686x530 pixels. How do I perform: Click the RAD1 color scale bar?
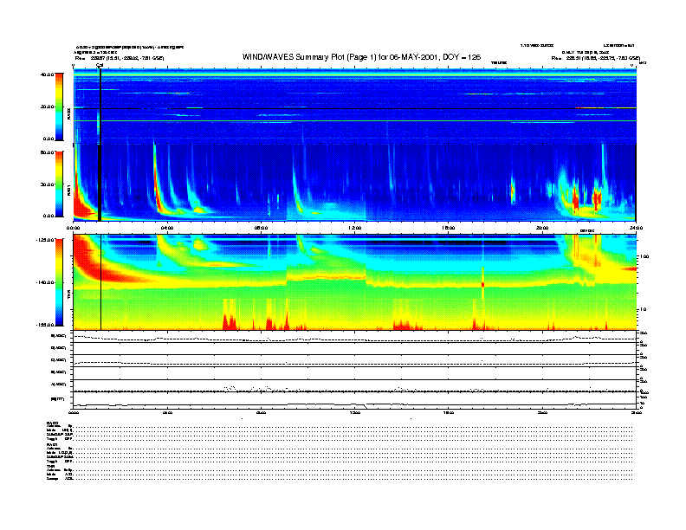pyautogui.click(x=60, y=184)
